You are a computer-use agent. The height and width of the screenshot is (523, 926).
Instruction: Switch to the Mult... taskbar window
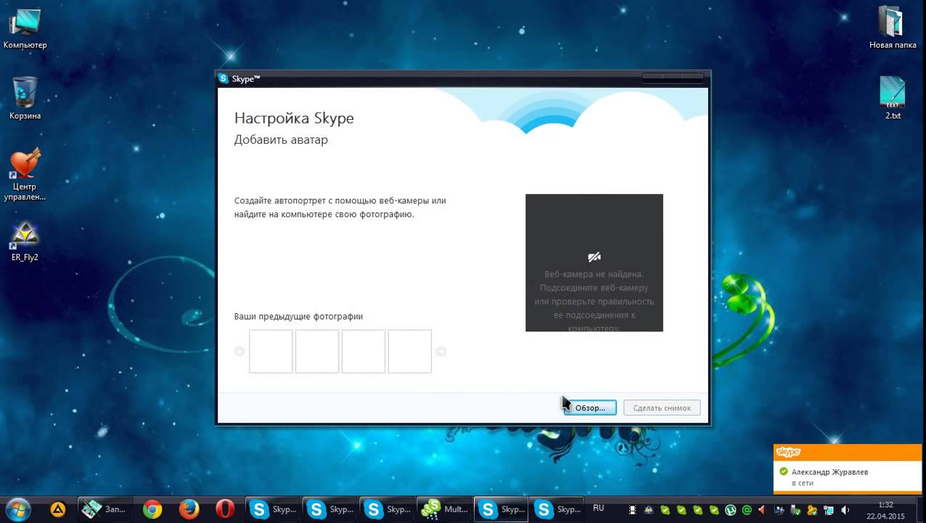coord(444,509)
